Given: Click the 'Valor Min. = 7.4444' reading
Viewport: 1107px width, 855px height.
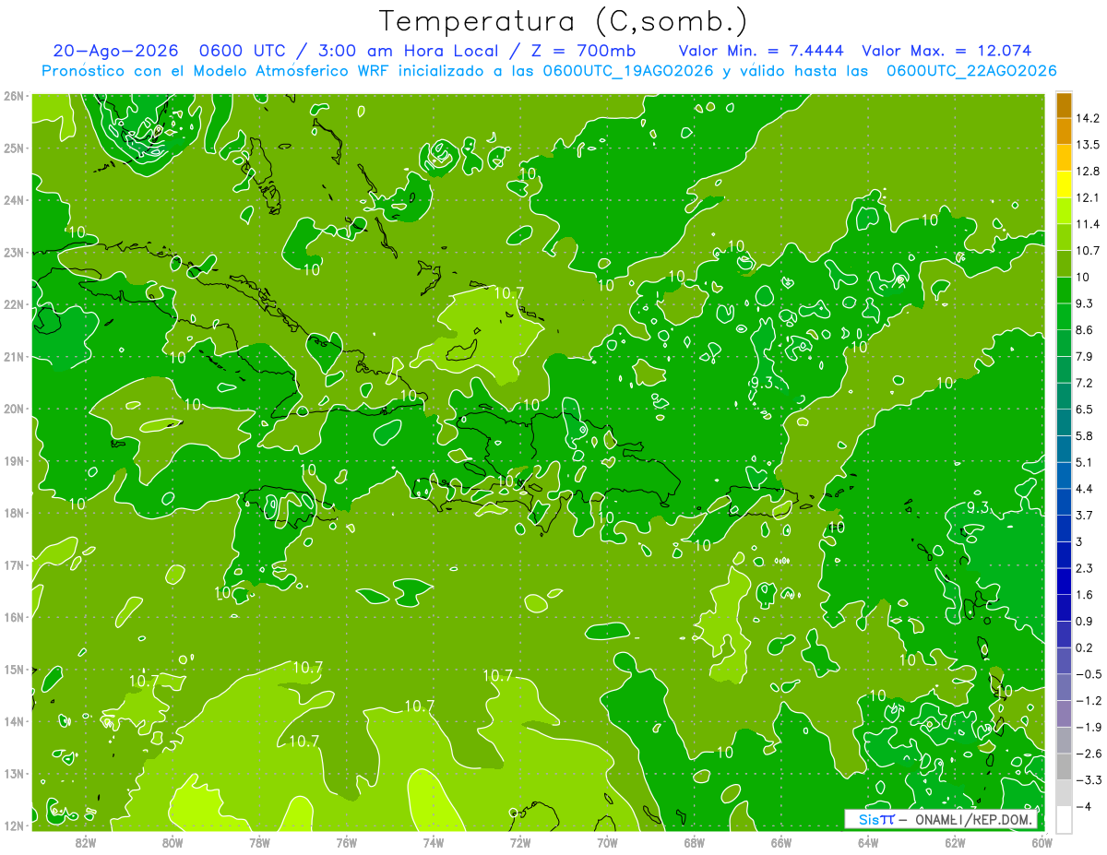Looking at the screenshot, I should pyautogui.click(x=763, y=51).
